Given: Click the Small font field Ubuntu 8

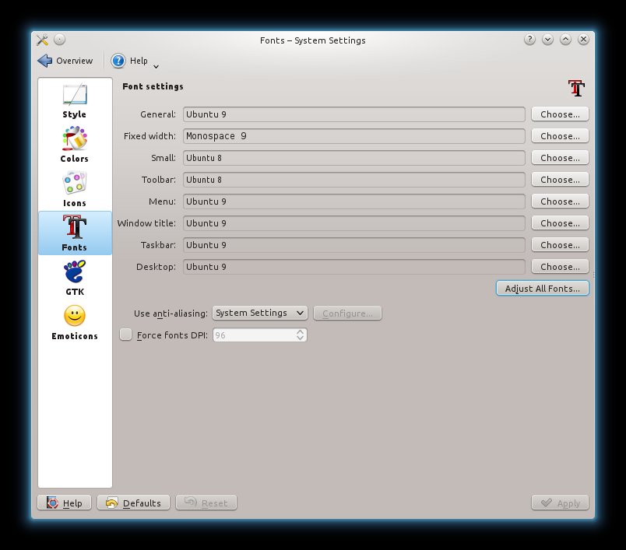Looking at the screenshot, I should pos(354,158).
